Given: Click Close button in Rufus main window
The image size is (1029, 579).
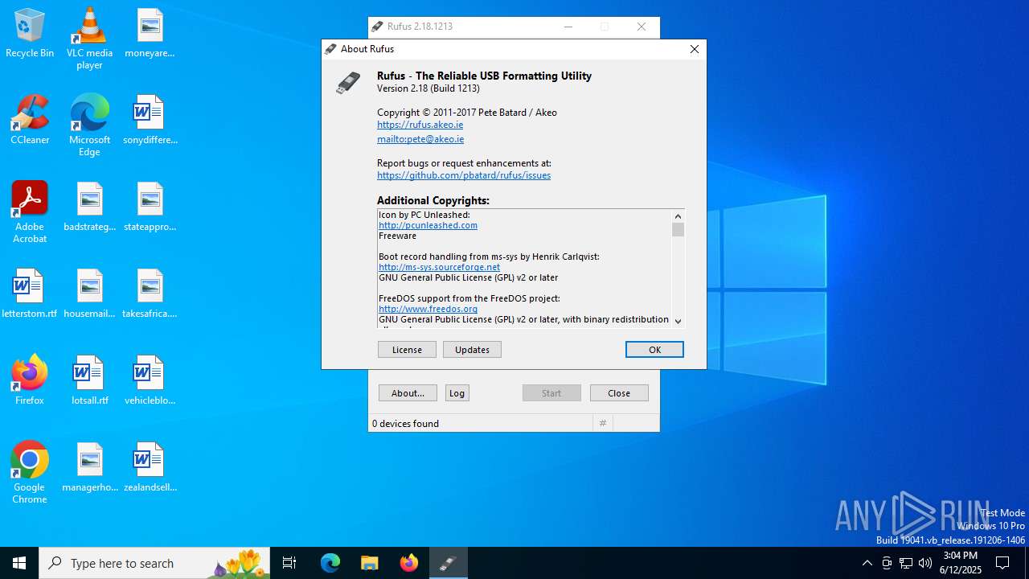Looking at the screenshot, I should 619,393.
